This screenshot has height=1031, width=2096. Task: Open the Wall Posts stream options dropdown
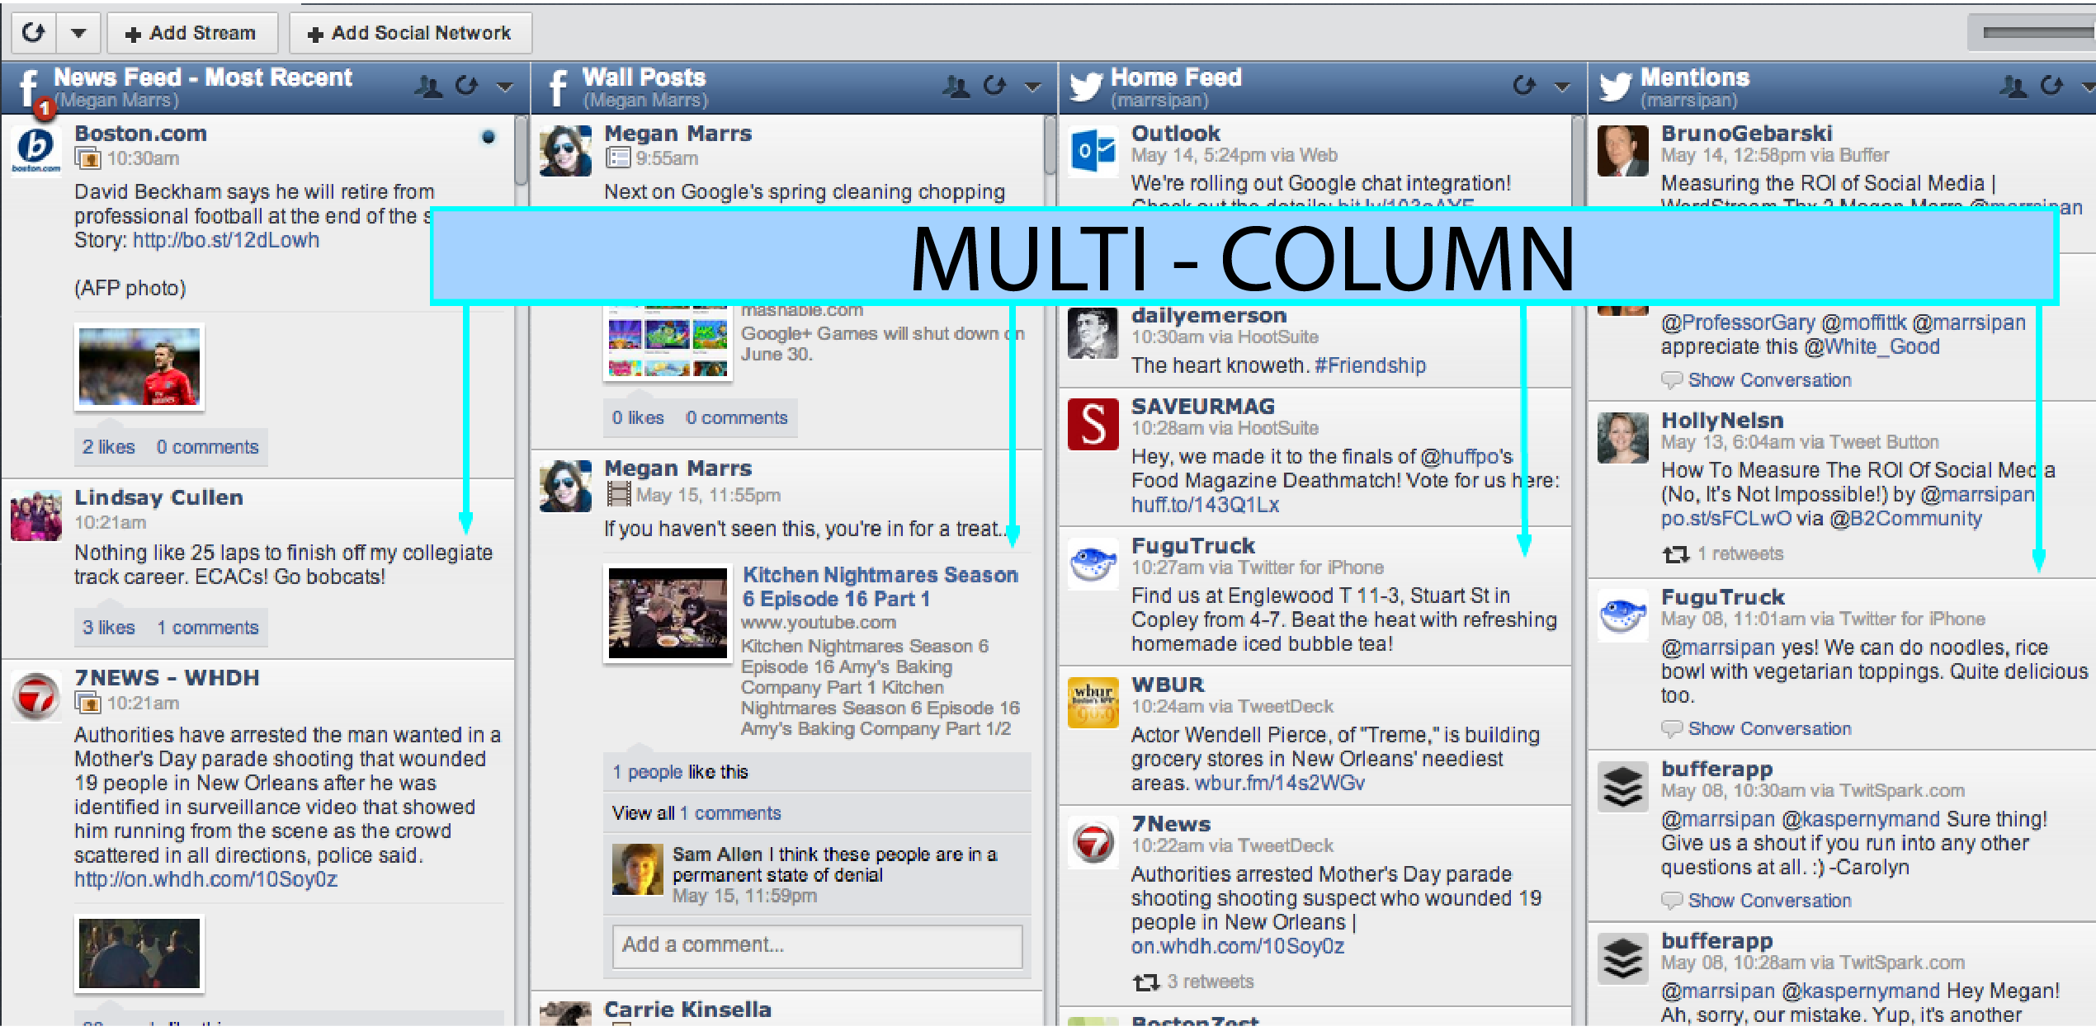1032,87
